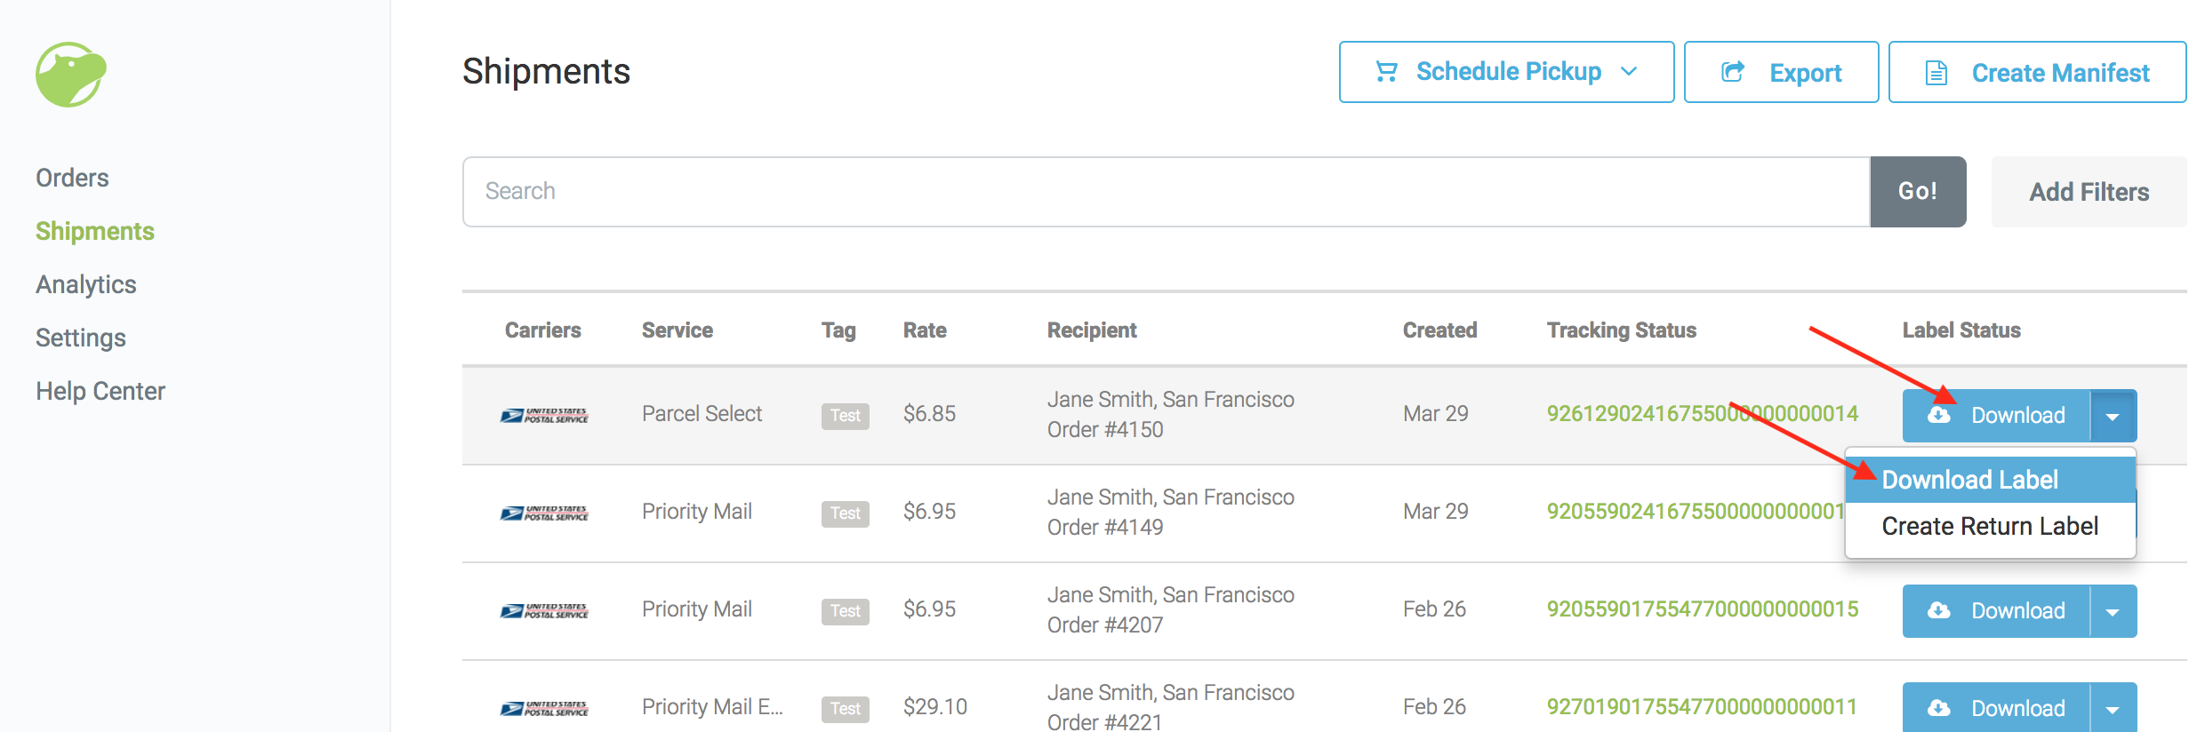Open tracking number ending 0011
Screen dimensions: 2205x732
[1702, 707]
